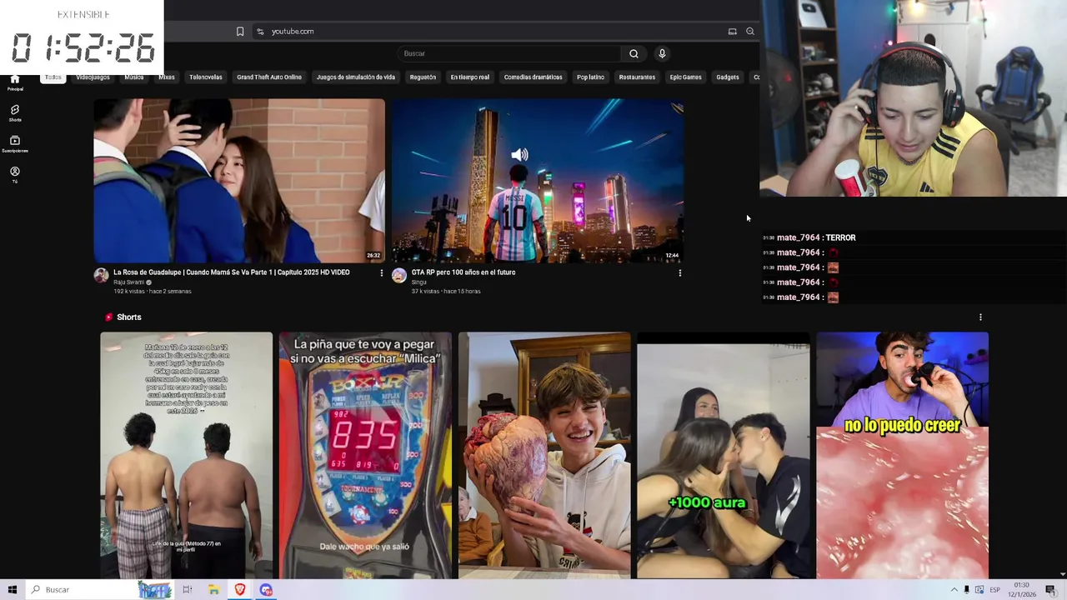The width and height of the screenshot is (1067, 600).
Task: Open the Singu channel name link
Action: point(418,282)
